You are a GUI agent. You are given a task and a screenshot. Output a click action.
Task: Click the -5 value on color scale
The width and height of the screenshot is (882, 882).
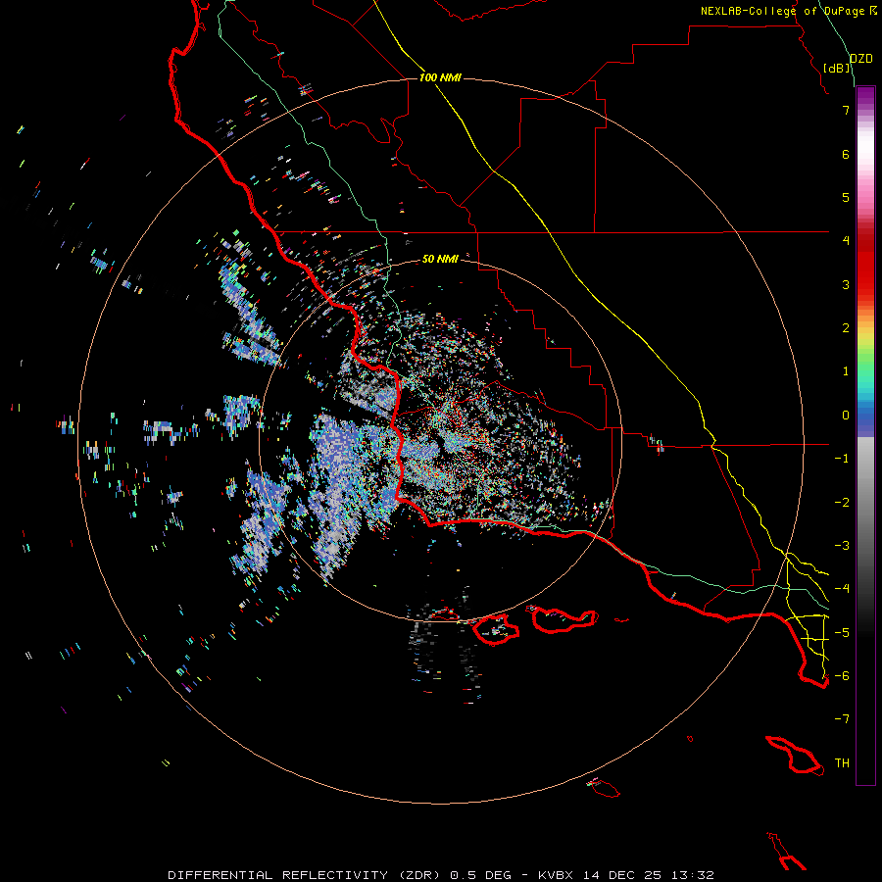[842, 633]
